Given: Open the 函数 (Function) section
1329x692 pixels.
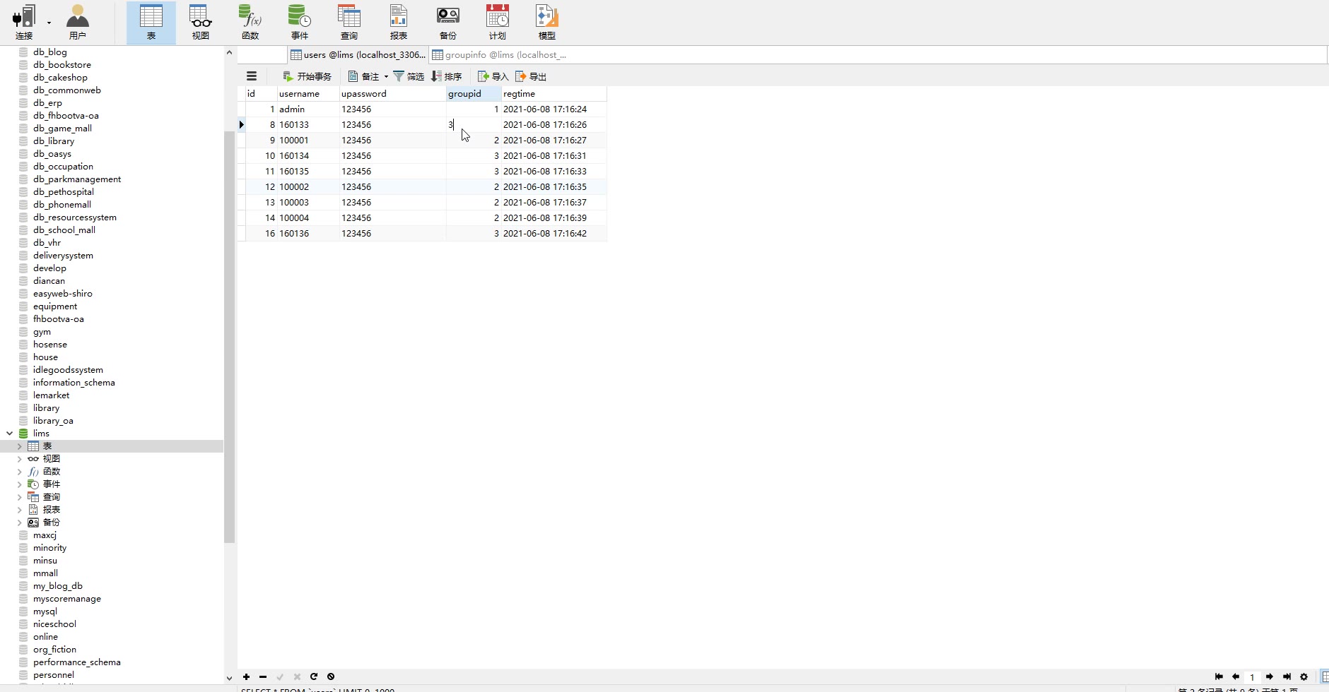Looking at the screenshot, I should coord(250,22).
